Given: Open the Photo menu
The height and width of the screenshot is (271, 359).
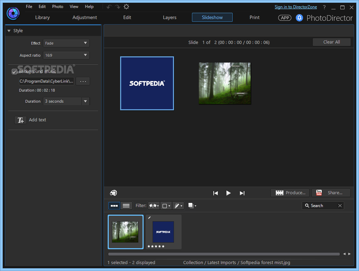Looking at the screenshot, I should tap(58, 7).
